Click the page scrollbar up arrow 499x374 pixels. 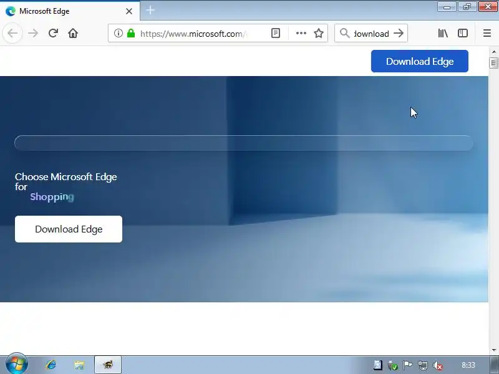click(493, 52)
